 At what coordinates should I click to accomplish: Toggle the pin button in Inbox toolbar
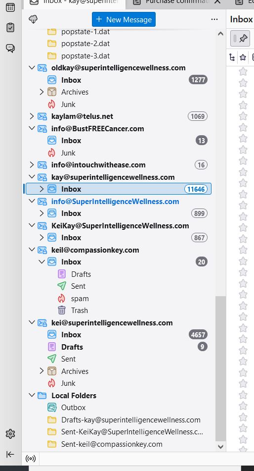point(240,38)
